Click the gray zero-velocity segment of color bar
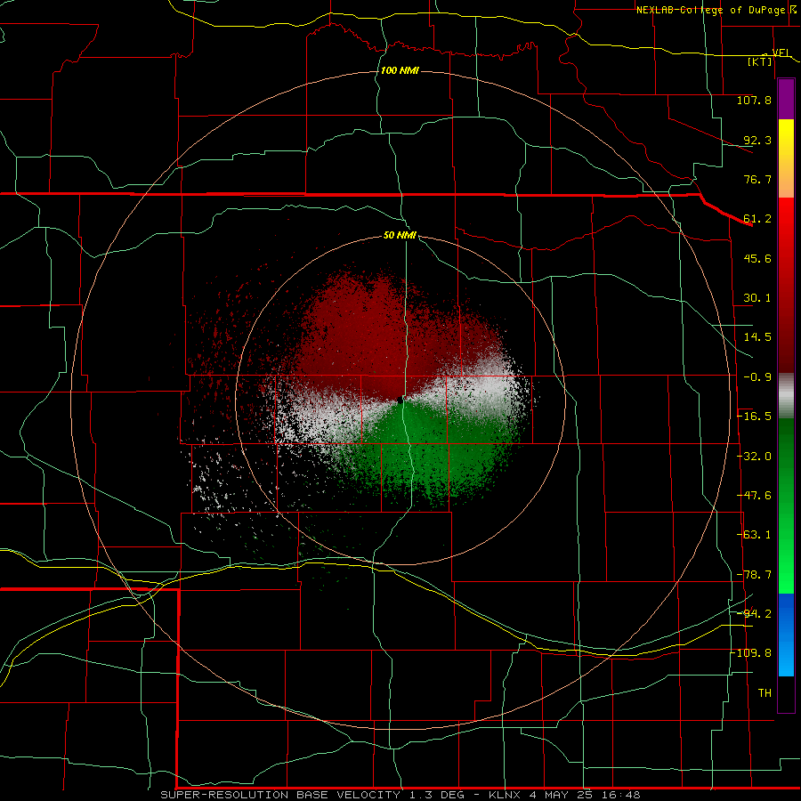This screenshot has width=801, height=801. [x=786, y=396]
